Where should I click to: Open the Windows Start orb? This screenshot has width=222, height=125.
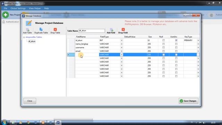point(4,123)
